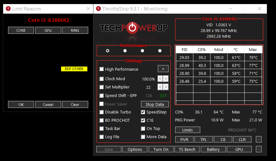Viewport: 276px width, 161px height.
Task: Click Cancel in the Limit Reasons window
Action: (48, 104)
